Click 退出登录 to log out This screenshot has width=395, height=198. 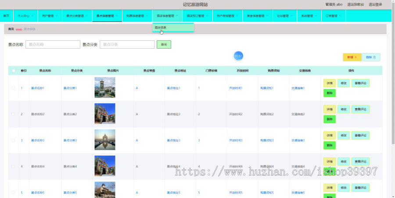(375, 4)
